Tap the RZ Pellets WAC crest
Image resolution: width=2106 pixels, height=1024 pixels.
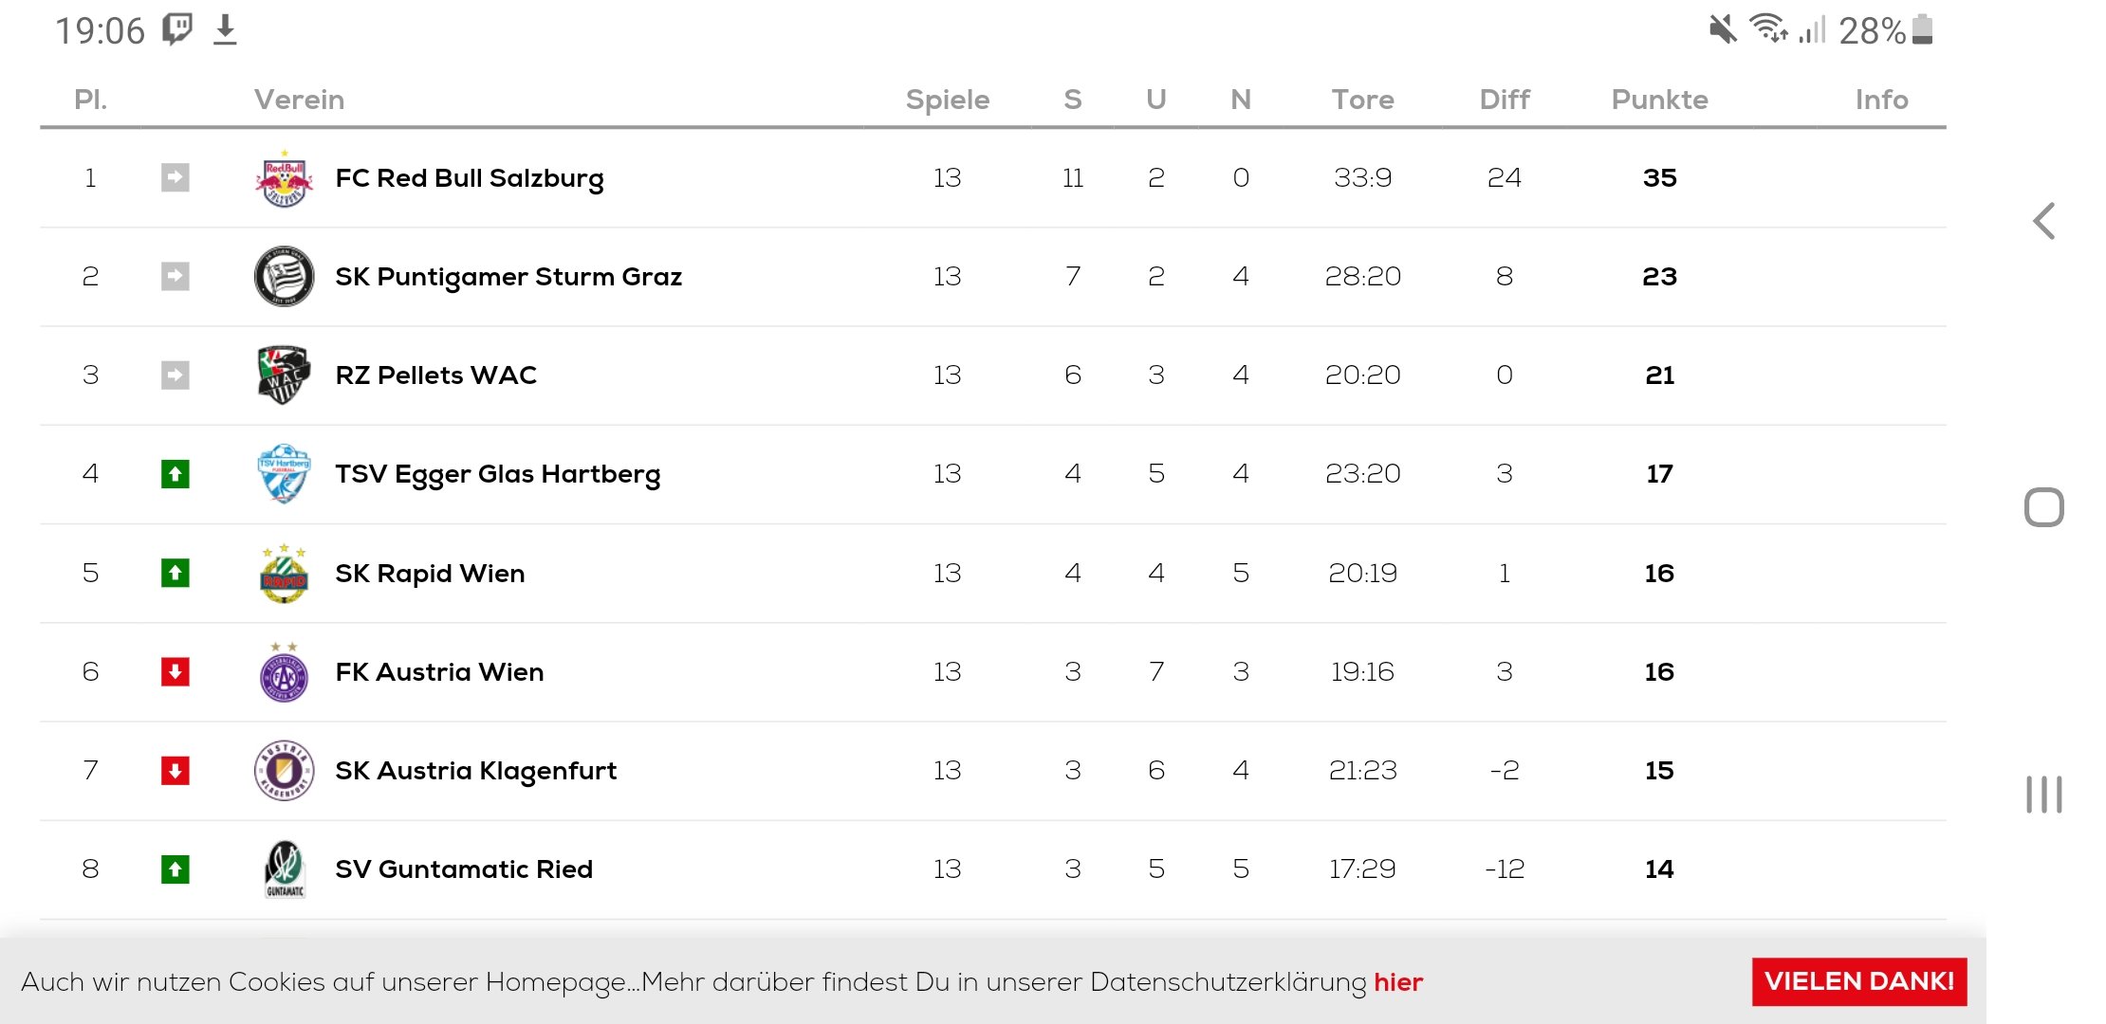click(284, 375)
